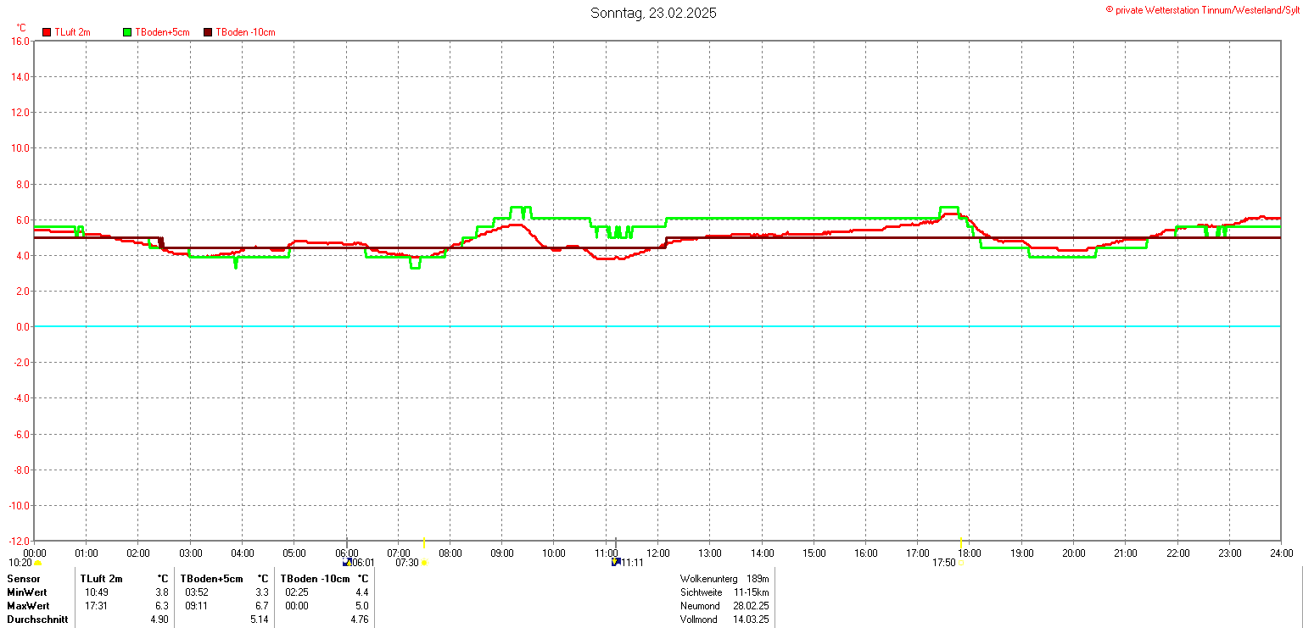1303x628 pixels.
Task: Select the MaxWert row label in table
Action: point(28,606)
